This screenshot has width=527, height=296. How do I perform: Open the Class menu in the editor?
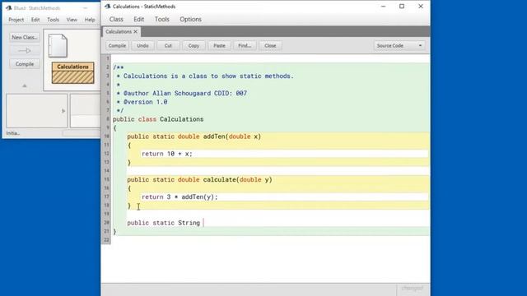pyautogui.click(x=116, y=20)
